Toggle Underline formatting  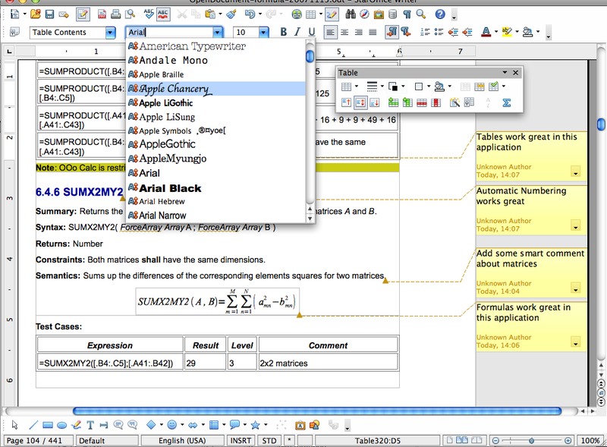[312, 32]
